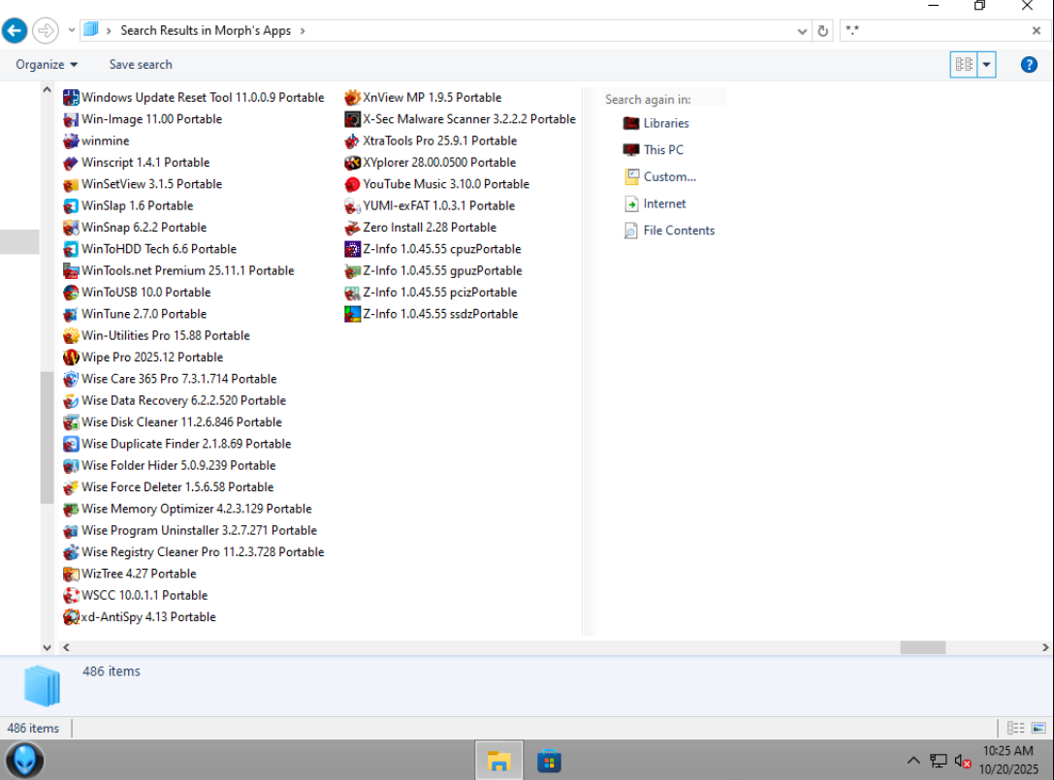1054x780 pixels.
Task: Click the WinSetView 3.1.5 Portable icon
Action: click(71, 184)
